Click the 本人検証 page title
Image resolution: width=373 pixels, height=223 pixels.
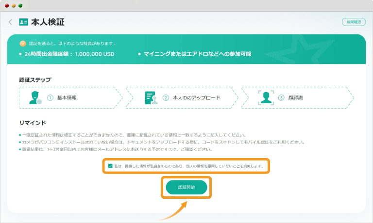[x=48, y=22]
